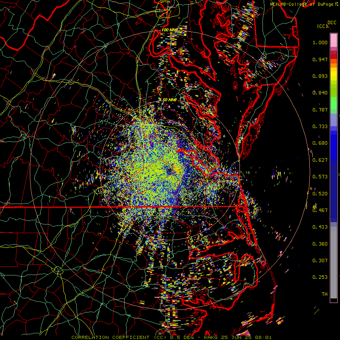Pick the gray lower color bar segment
Image resolution: width=340 pixels, height=340 pixels.
pyautogui.click(x=334, y=263)
